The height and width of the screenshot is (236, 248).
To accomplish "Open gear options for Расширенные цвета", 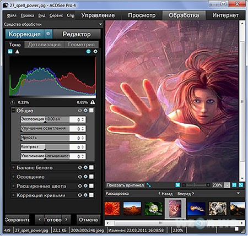I will (85, 186).
